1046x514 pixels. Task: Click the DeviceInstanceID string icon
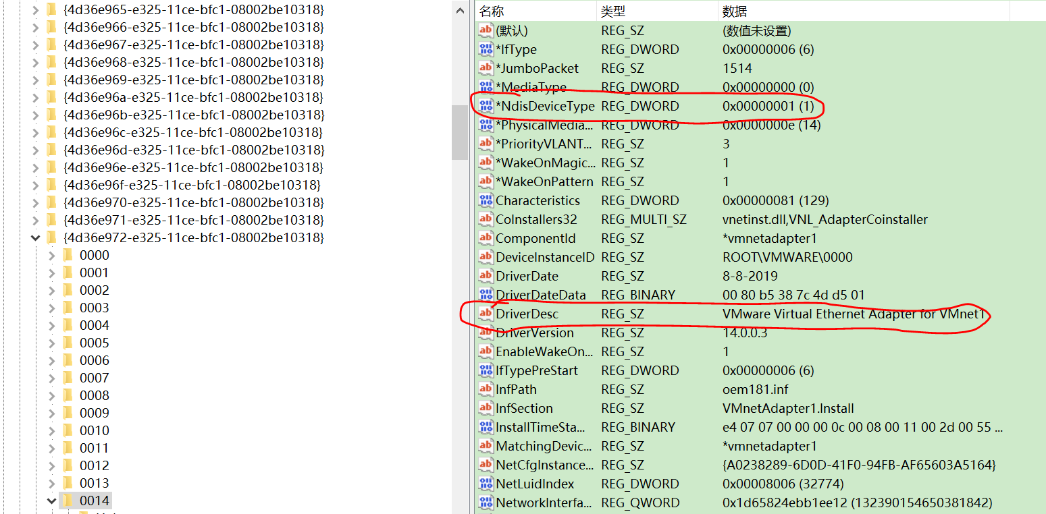coord(486,257)
